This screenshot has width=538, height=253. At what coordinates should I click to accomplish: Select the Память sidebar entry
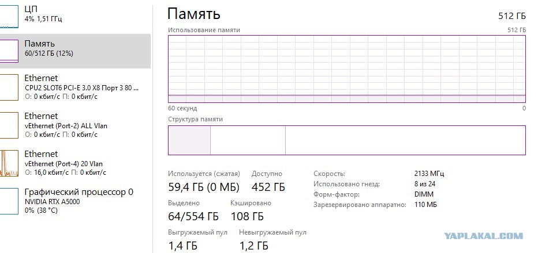(x=75, y=51)
